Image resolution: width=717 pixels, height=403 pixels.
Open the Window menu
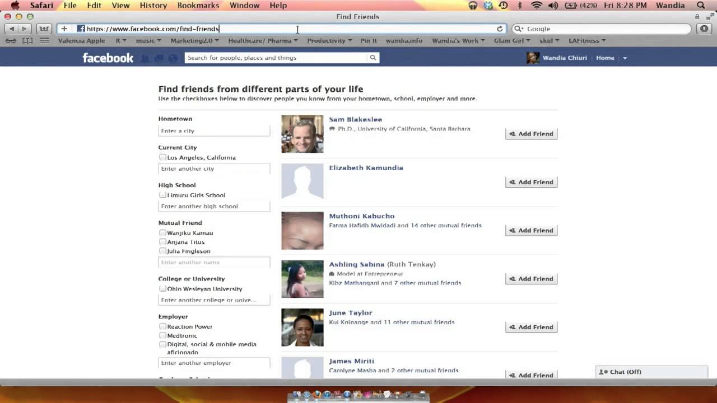(244, 5)
